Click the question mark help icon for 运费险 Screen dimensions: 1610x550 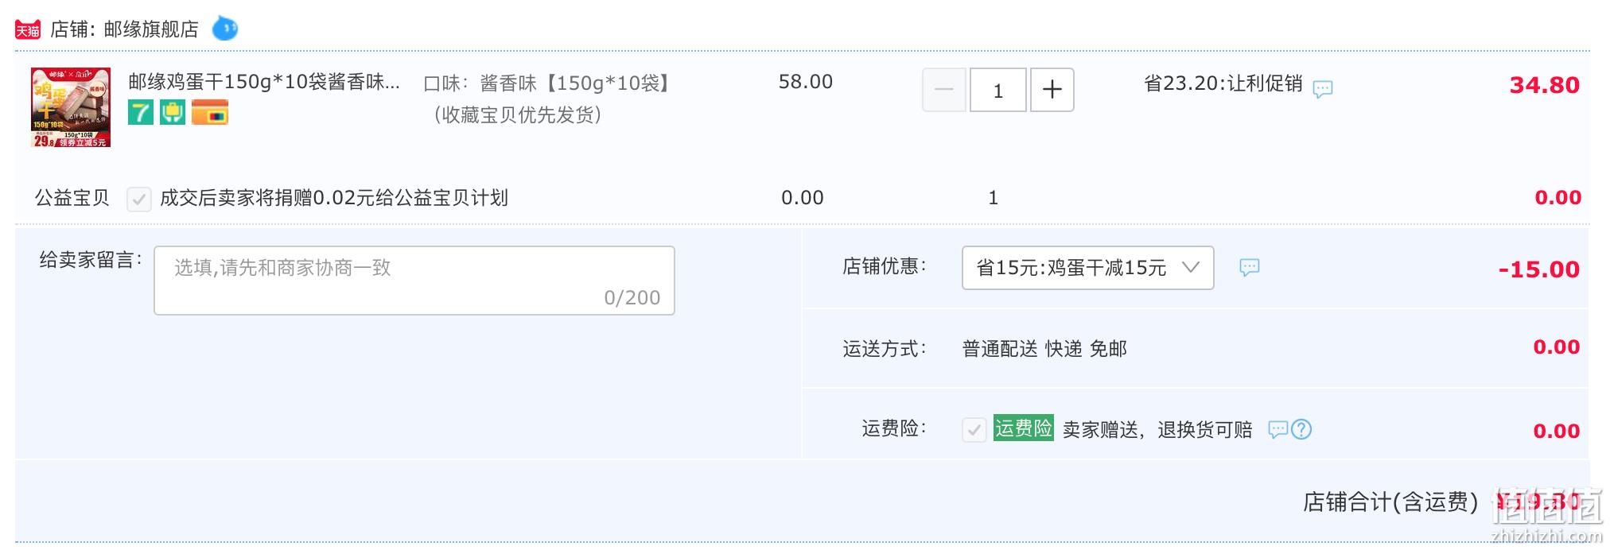[x=1301, y=429]
